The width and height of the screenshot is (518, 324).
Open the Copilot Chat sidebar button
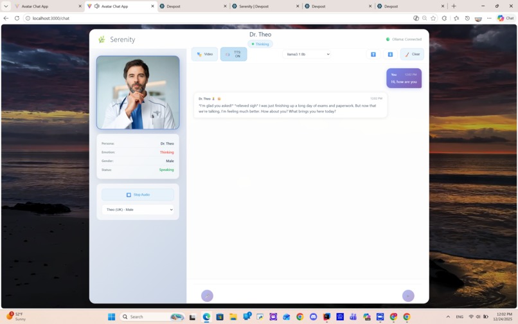pos(506,18)
